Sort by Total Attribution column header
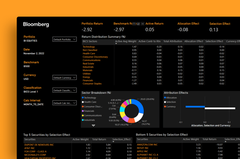240x159 pixels. (x=172, y=41)
